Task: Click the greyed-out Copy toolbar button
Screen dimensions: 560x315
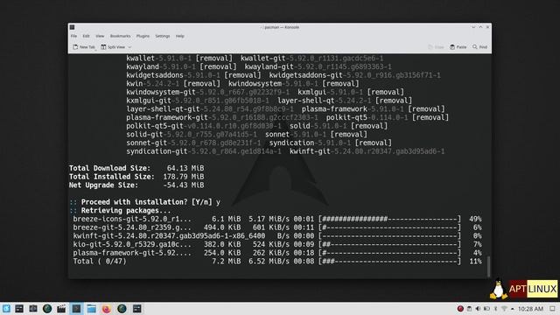Action: pyautogui.click(x=436, y=47)
